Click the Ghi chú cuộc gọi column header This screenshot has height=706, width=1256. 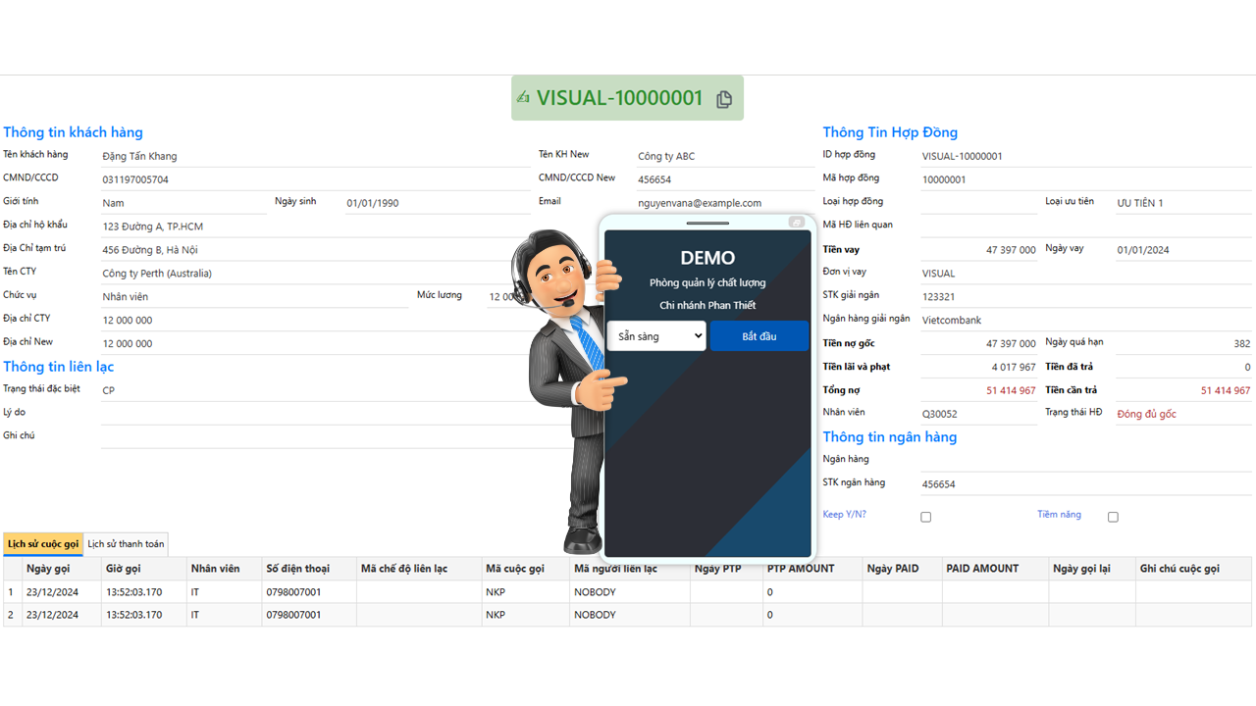(1193, 569)
